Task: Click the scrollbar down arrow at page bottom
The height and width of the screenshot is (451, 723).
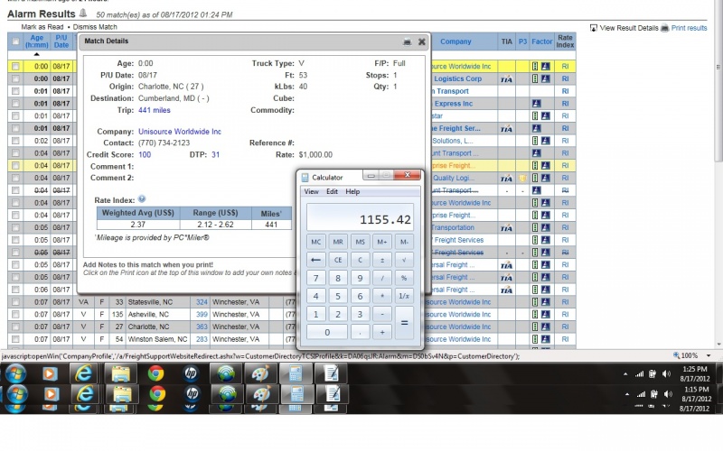Action: coord(718,345)
